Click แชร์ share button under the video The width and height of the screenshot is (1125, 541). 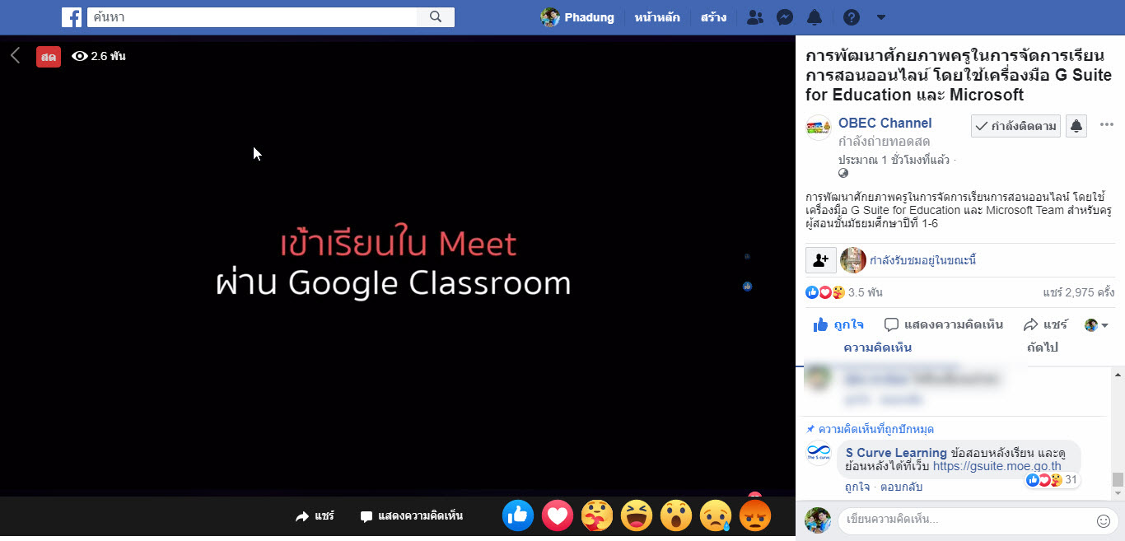[x=315, y=516]
